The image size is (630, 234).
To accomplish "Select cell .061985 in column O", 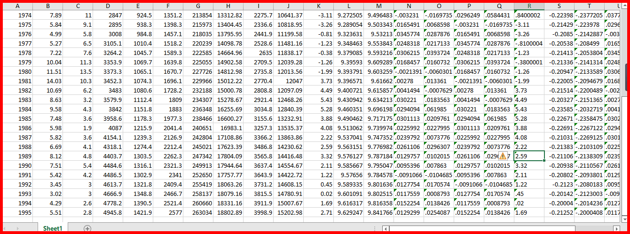I will pyautogui.click(x=439, y=109).
